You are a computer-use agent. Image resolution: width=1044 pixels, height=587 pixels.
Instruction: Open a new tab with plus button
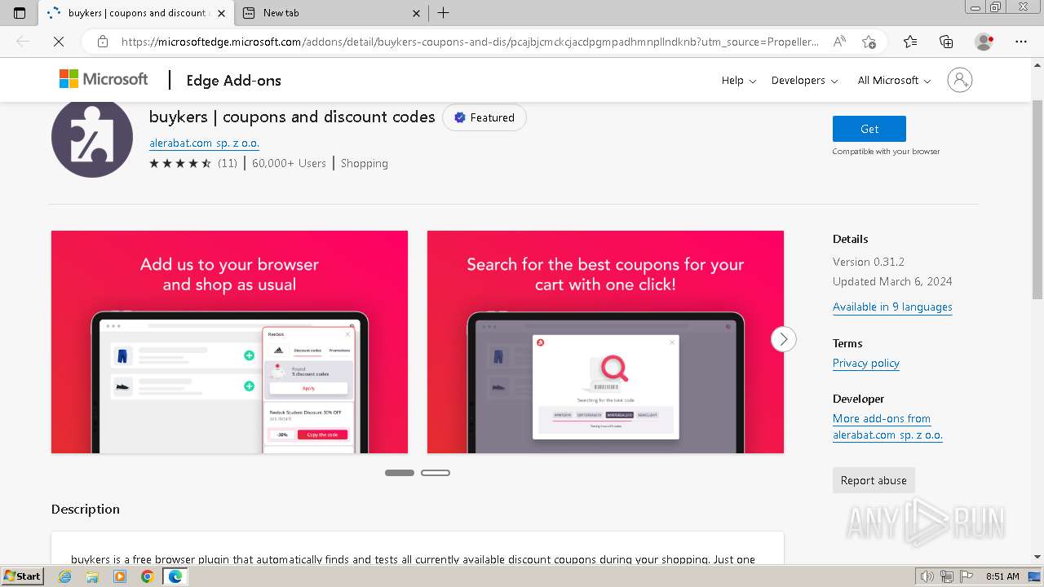coord(443,13)
